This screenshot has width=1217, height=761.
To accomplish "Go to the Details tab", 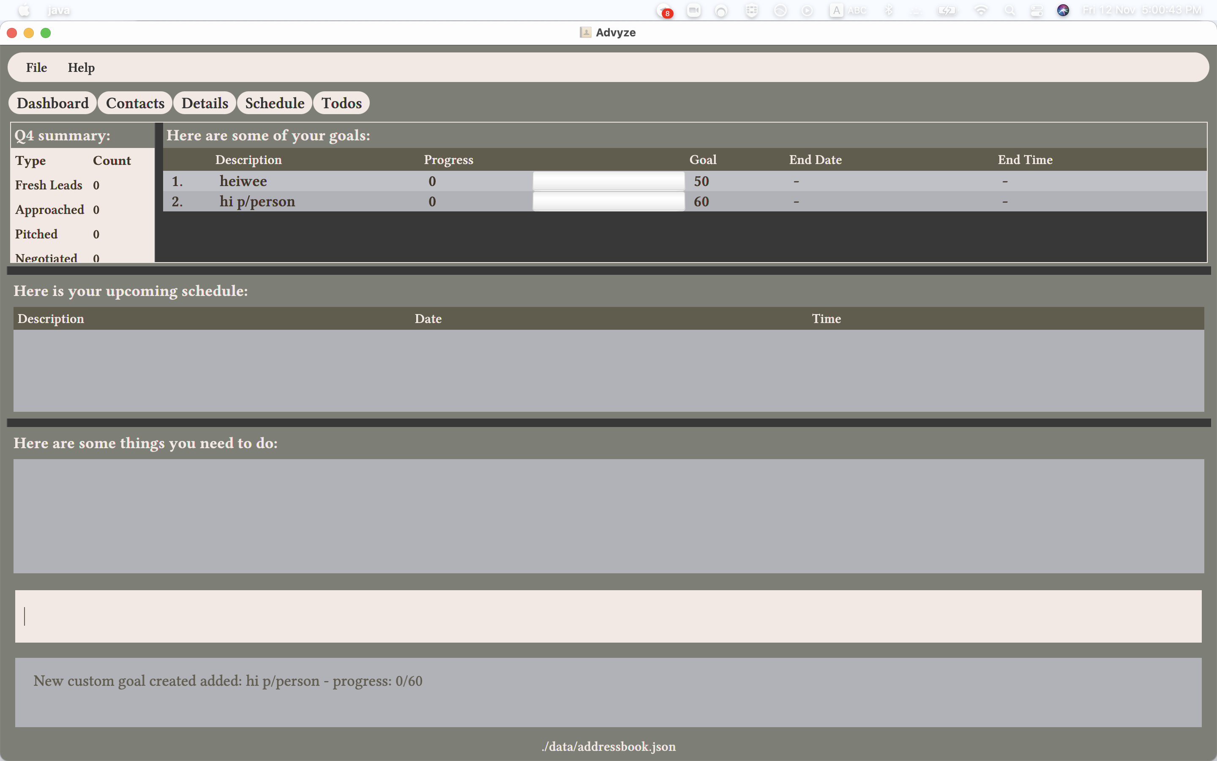I will coord(205,103).
